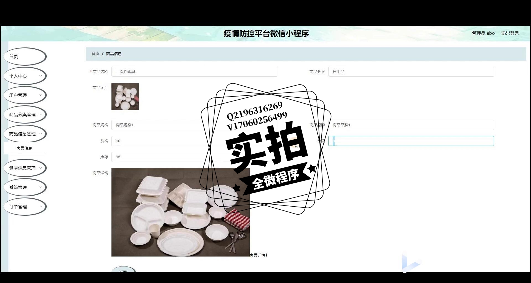Focus the 商品分类 field showing 日用品
531x283 pixels.
coord(411,72)
